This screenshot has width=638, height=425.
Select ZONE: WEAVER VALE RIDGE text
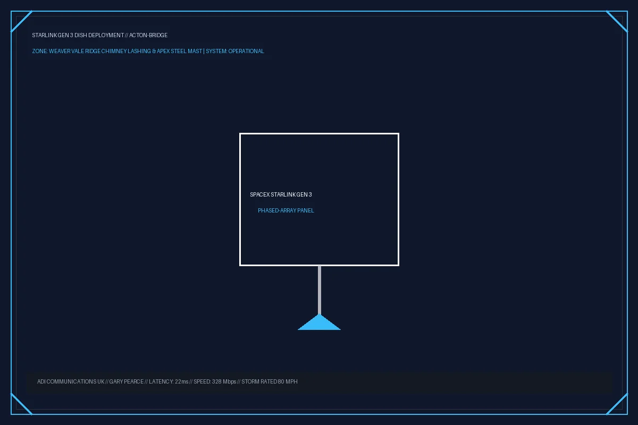[x=66, y=52]
